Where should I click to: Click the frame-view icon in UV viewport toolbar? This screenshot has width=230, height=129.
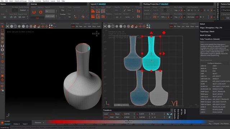[x=105, y=26]
